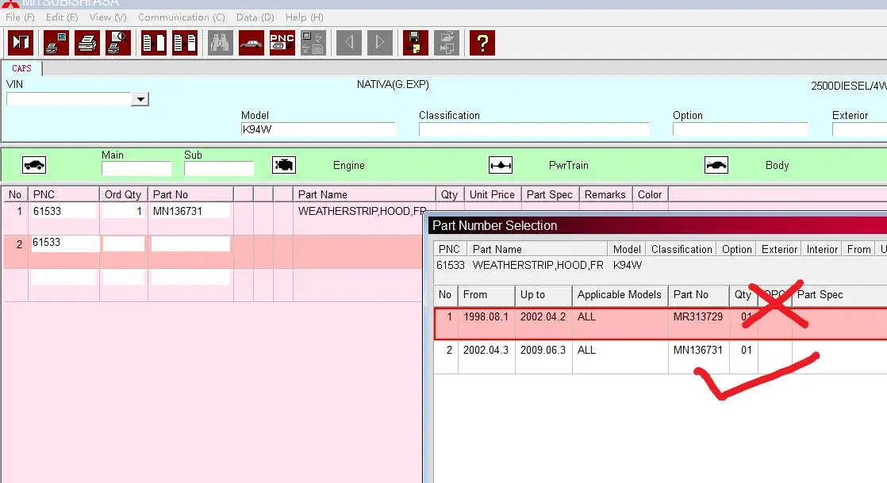Click the PNC search toolbar icon
The width and height of the screenshot is (887, 483).
click(x=282, y=42)
